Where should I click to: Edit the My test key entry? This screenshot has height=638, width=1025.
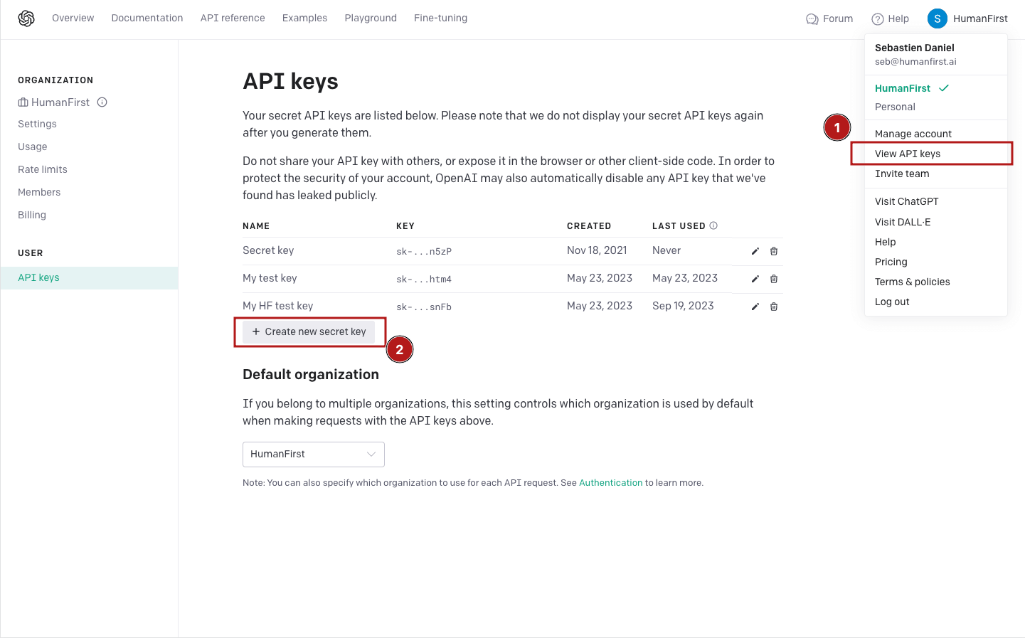(755, 279)
